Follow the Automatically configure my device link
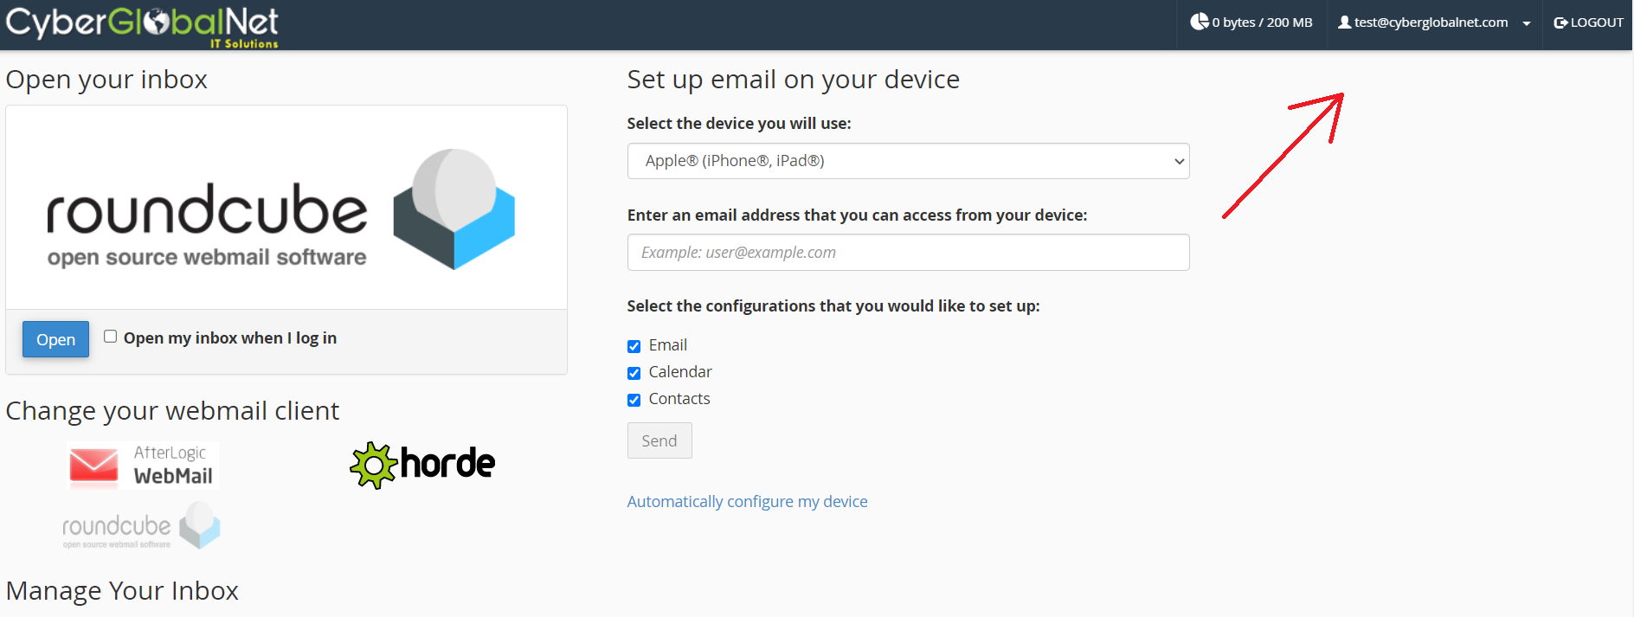This screenshot has width=1634, height=617. 747,501
